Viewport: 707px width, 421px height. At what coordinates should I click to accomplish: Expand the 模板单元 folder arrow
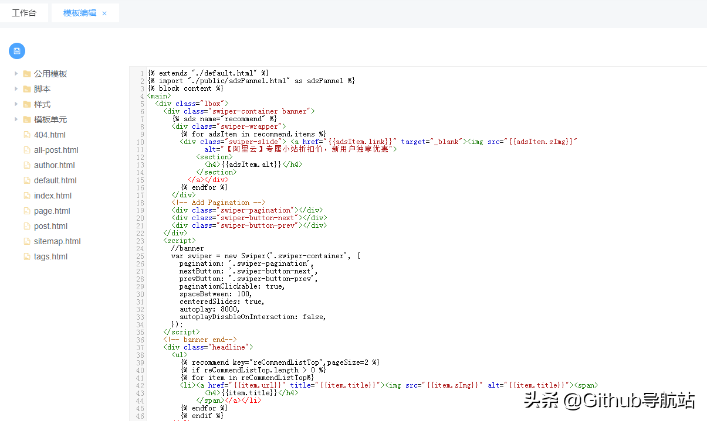(x=16, y=119)
